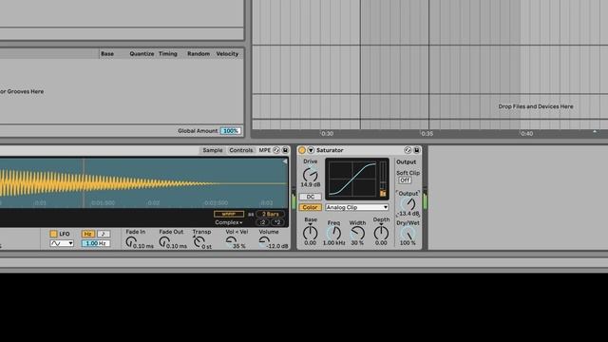Click the Drop Files and Devices Here area
608x342 pixels.
[x=536, y=106]
